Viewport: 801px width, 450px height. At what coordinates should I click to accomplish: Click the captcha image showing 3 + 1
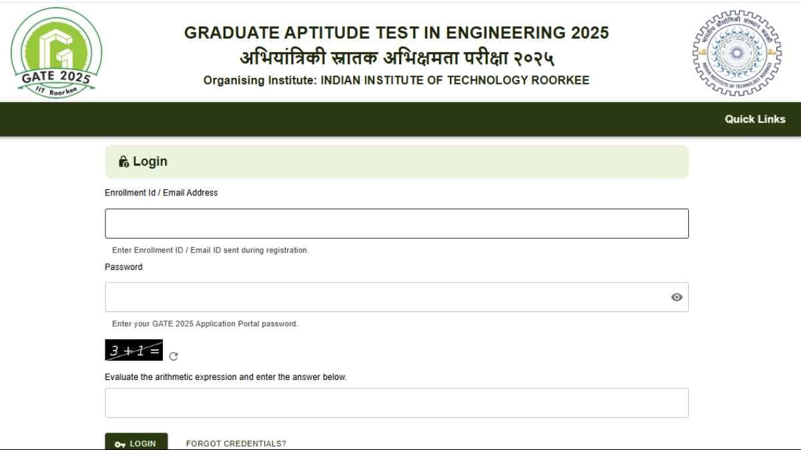click(x=133, y=349)
